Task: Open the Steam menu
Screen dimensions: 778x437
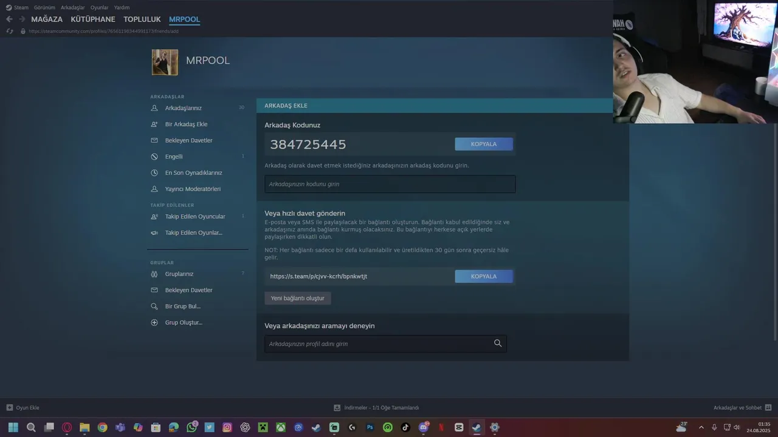Action: point(21,7)
